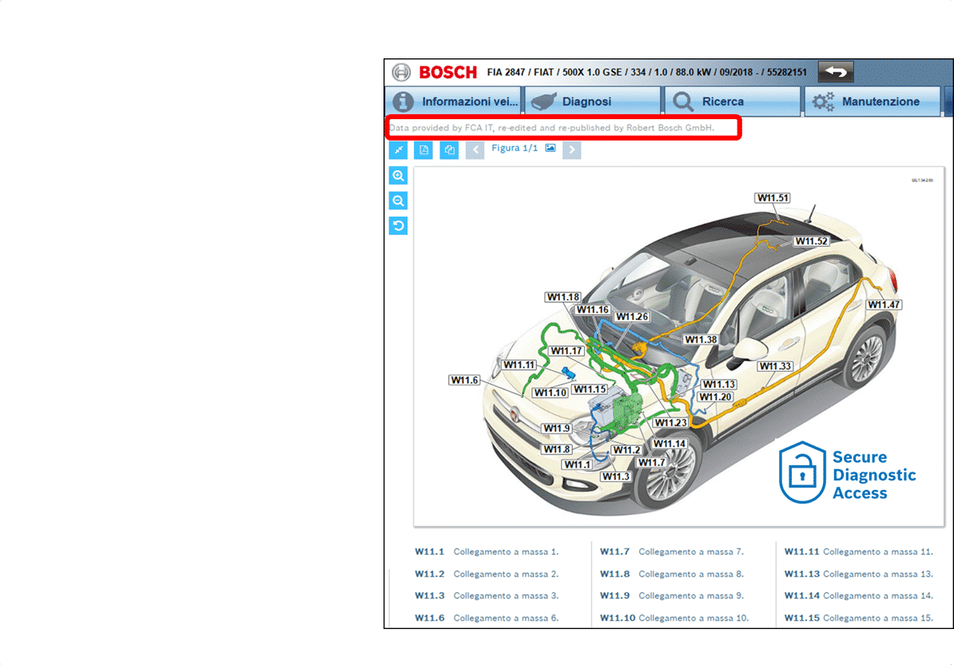Zoom in on the wiring diagram
The width and height of the screenshot is (954, 665).
pos(399,176)
